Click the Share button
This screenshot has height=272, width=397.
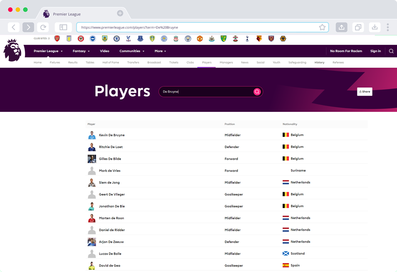click(x=365, y=91)
